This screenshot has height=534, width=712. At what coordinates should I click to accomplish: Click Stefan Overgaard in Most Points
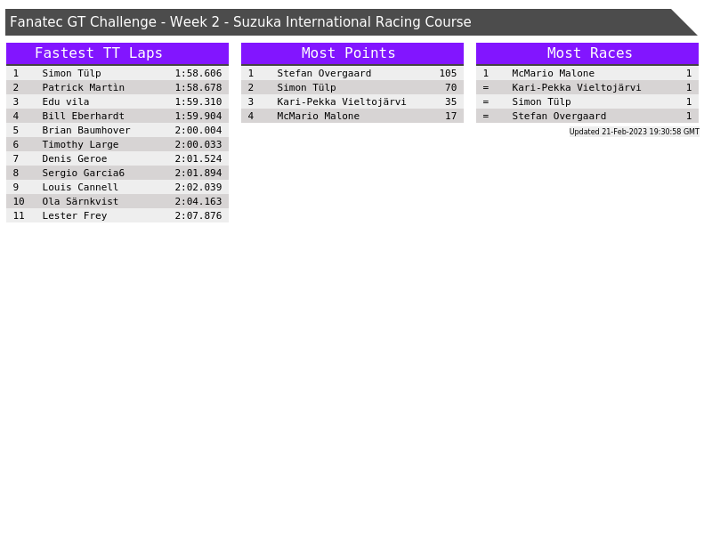pos(324,73)
